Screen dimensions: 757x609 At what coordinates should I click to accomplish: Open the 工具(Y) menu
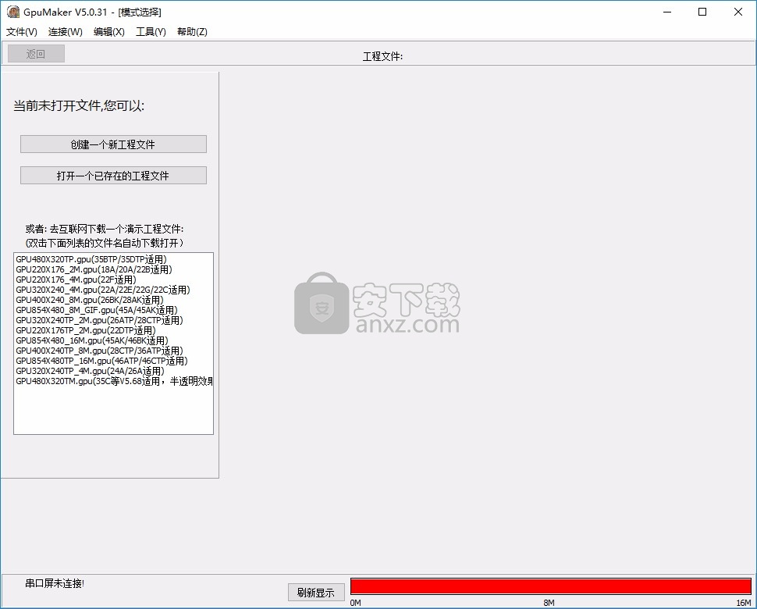tap(151, 32)
